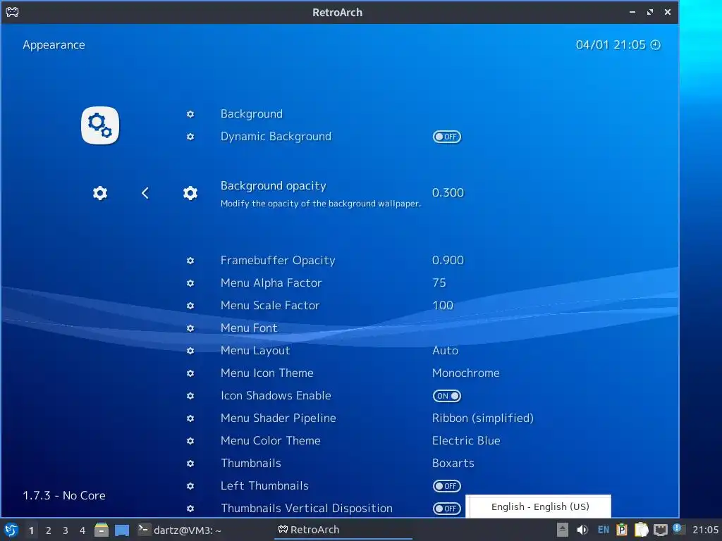Click gear icon beside Background opacity
Viewport: 722px width, 541px height.
click(x=190, y=193)
